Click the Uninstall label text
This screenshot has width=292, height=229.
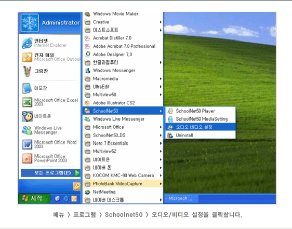[x=184, y=136]
